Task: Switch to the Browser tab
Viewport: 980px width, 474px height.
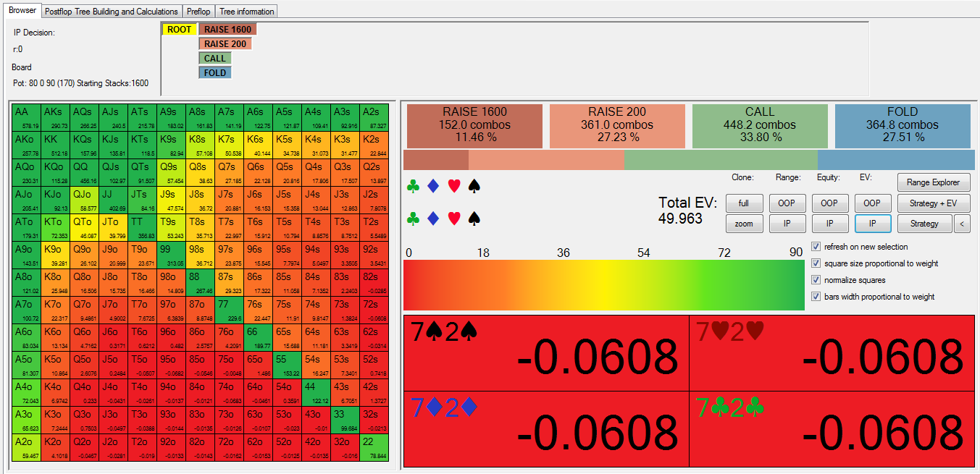Action: (x=22, y=11)
